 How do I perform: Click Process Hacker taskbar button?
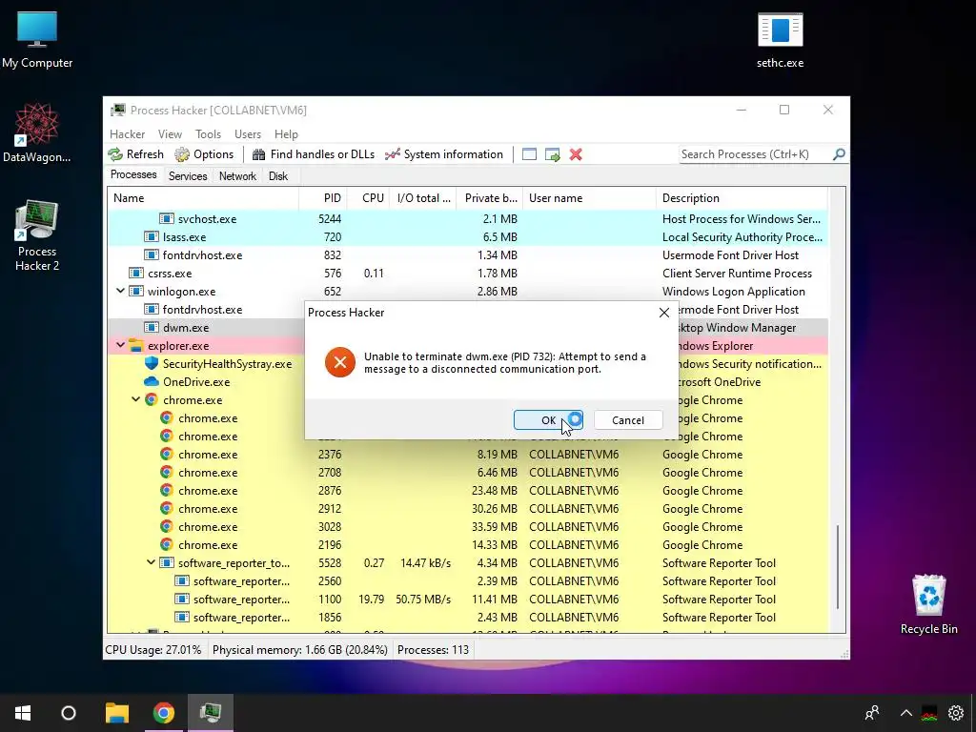(211, 713)
